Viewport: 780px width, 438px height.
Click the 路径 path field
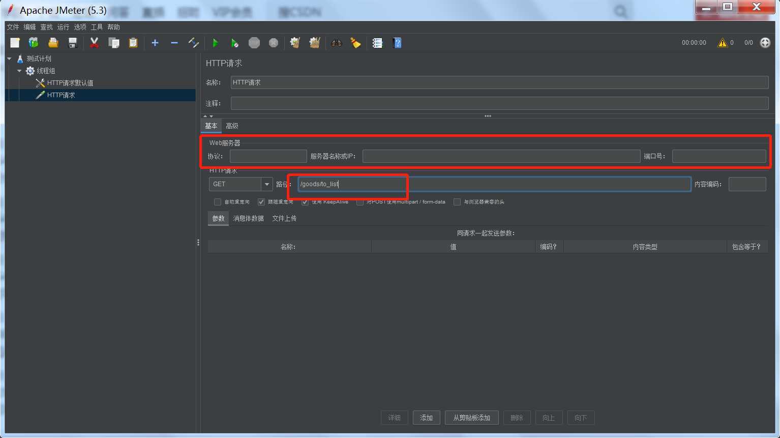[494, 184]
